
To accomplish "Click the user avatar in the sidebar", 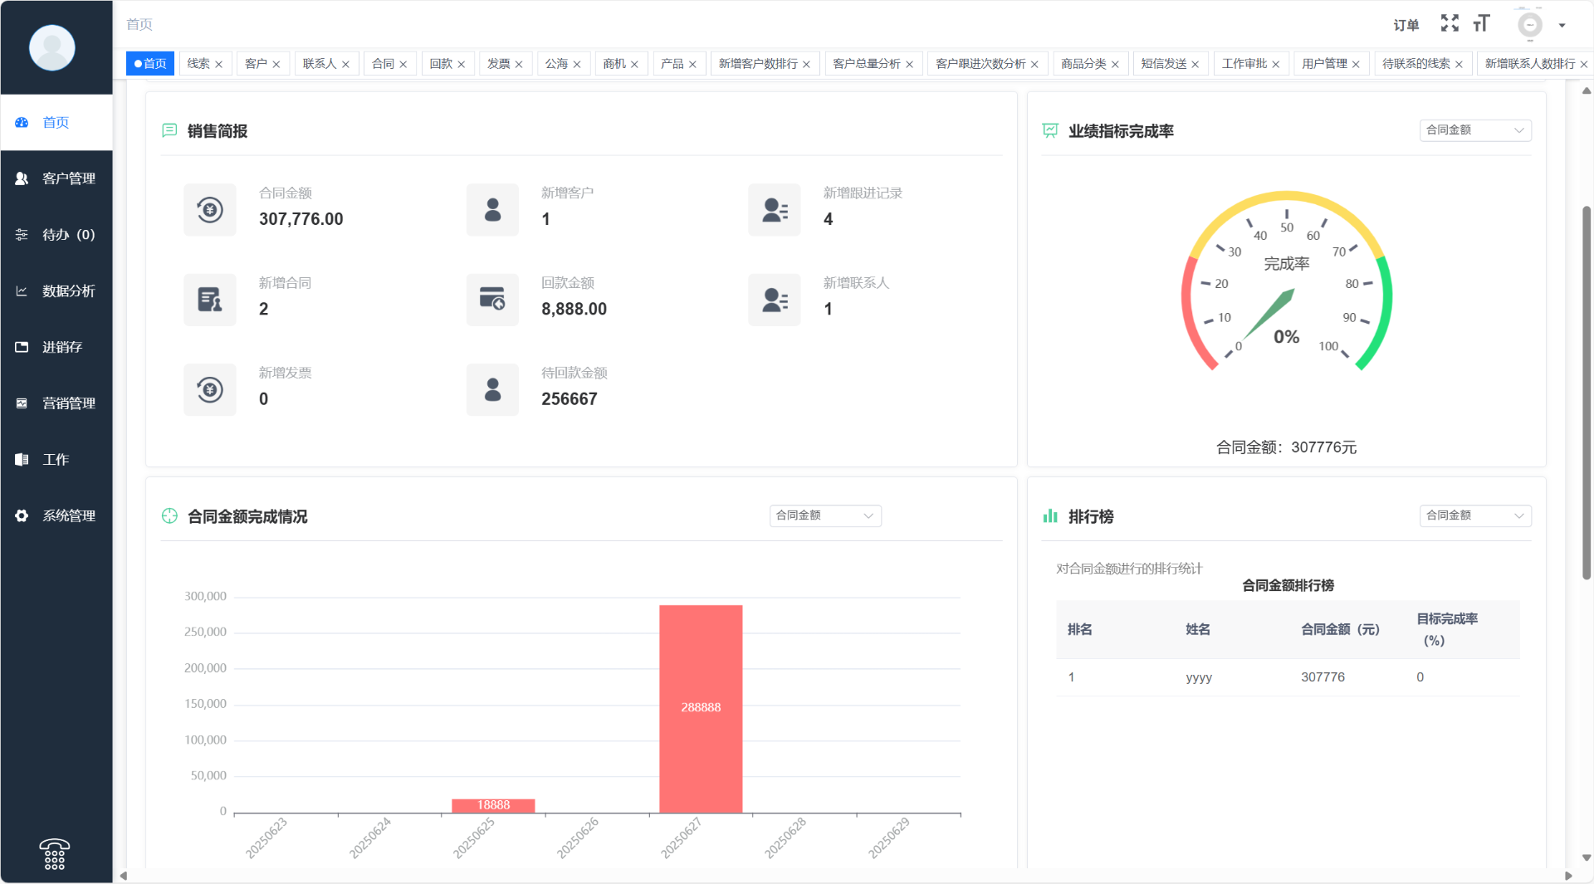I will (x=52, y=48).
